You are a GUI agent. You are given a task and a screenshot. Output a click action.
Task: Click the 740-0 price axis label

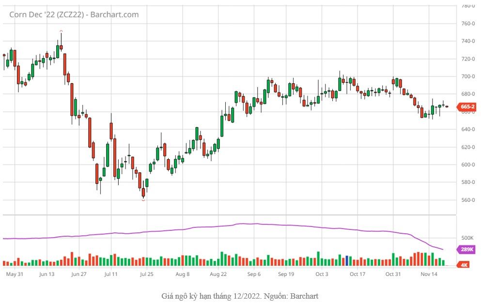[468, 41]
